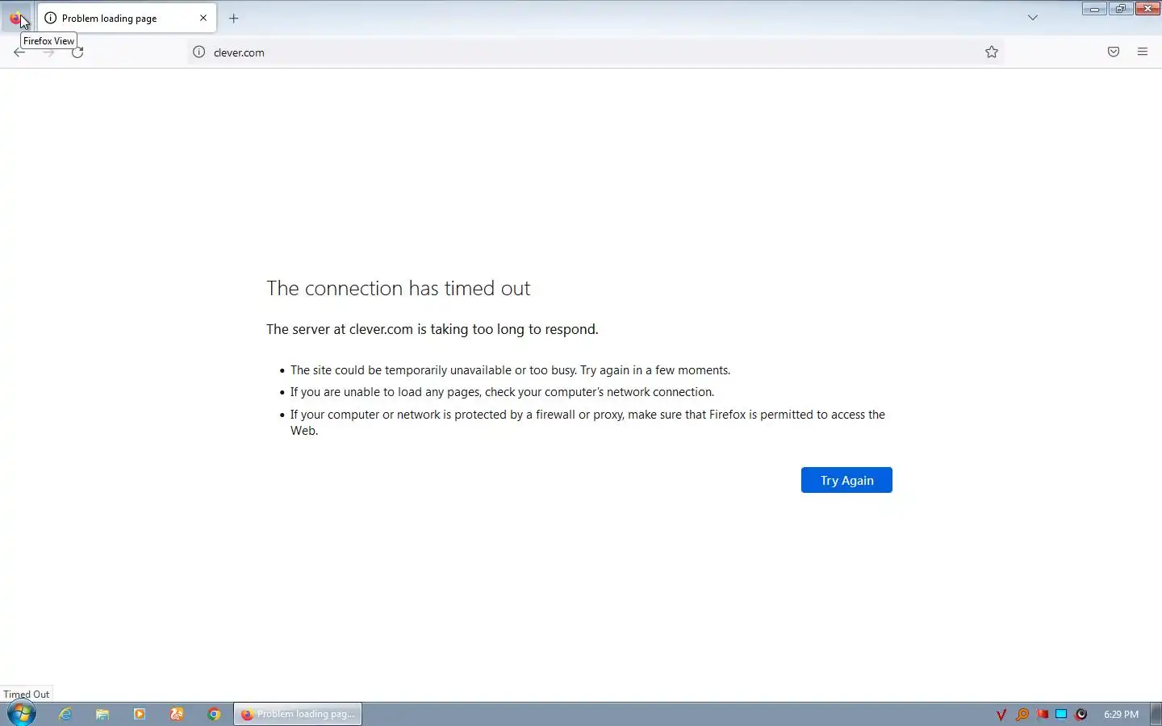Click the round black-and-red tray icon
Viewport: 1162px width, 726px height.
[1081, 714]
